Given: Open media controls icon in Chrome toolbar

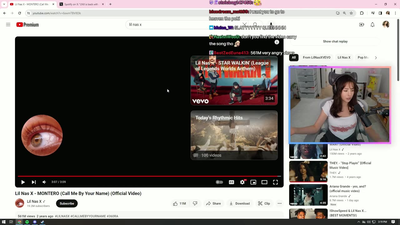Looking at the screenshot, I should pos(373,13).
